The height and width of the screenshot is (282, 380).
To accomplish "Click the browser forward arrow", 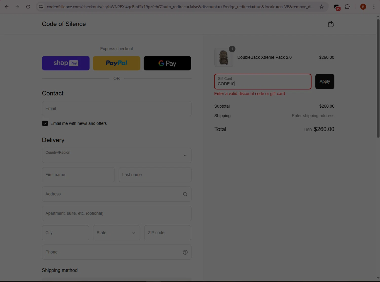I will tap(17, 7).
